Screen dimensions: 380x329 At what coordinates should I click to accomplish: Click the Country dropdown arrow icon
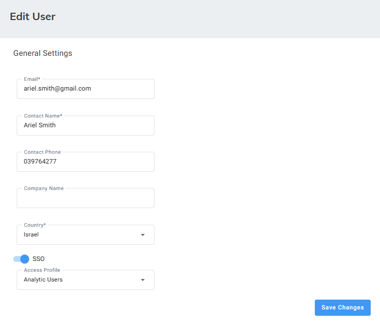143,235
